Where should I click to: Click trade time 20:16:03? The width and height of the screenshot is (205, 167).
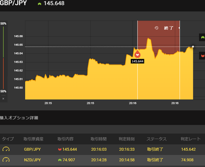(99, 149)
